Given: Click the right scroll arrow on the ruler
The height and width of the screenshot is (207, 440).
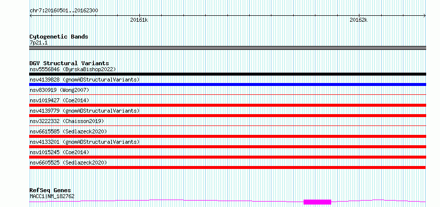Looking at the screenshot, I should (x=425, y=16).
